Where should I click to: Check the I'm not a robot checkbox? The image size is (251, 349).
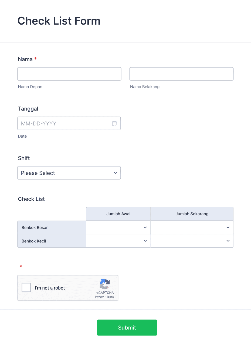(x=26, y=288)
